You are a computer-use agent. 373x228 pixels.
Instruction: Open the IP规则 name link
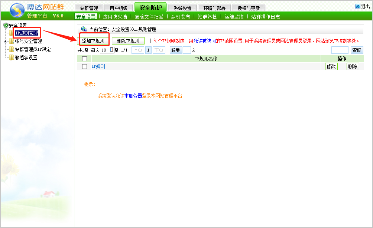click(98, 66)
